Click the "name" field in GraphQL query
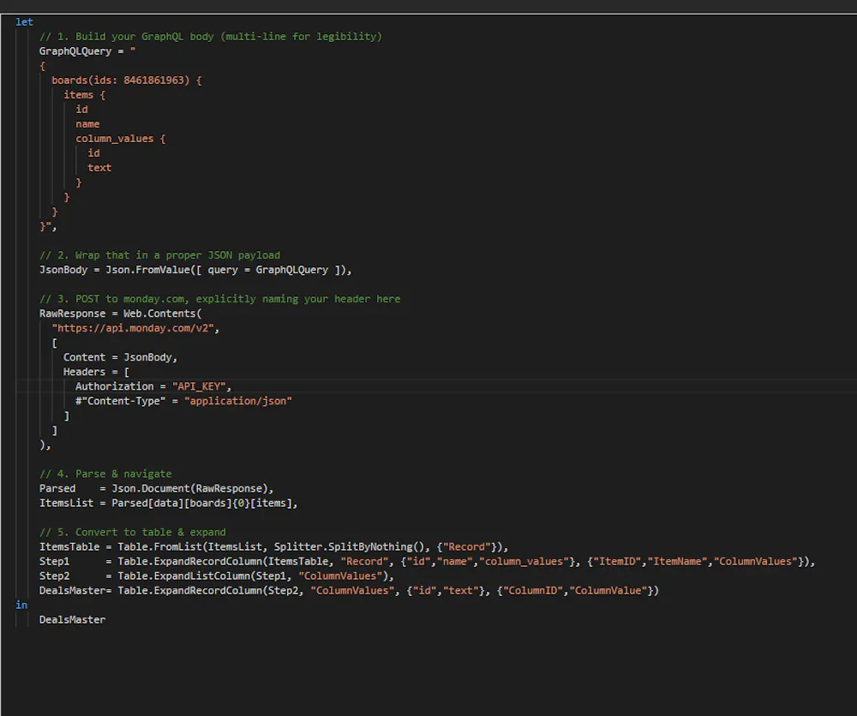The width and height of the screenshot is (857, 716). point(87,123)
